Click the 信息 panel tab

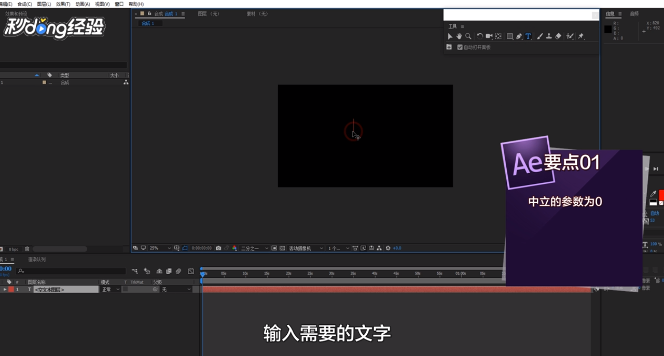click(610, 14)
